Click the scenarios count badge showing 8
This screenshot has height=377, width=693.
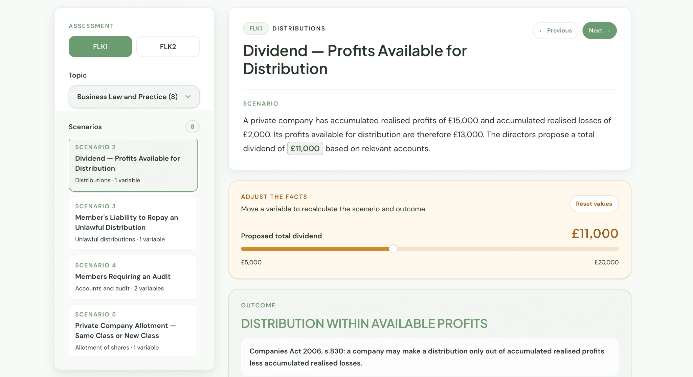pyautogui.click(x=192, y=127)
